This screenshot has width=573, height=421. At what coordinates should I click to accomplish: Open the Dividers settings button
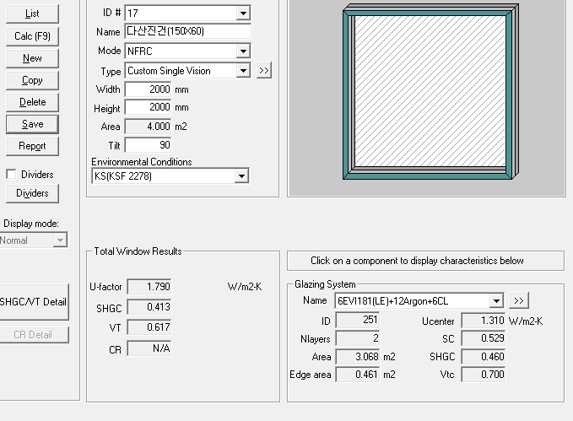[x=32, y=193]
